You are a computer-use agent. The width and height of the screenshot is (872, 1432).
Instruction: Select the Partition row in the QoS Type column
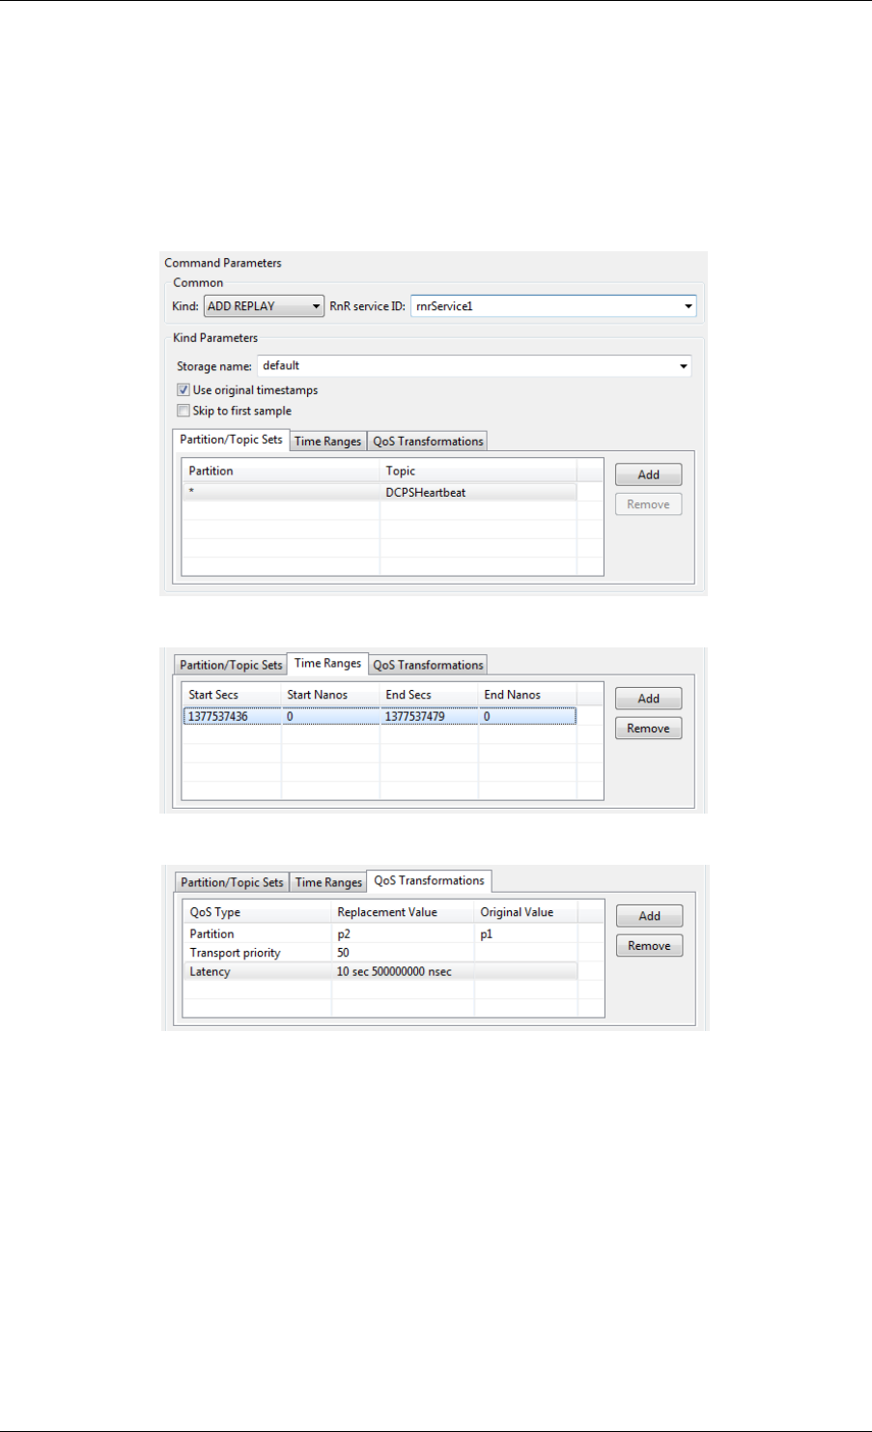tap(257, 934)
